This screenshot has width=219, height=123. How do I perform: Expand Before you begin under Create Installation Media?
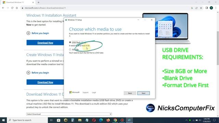38,72
